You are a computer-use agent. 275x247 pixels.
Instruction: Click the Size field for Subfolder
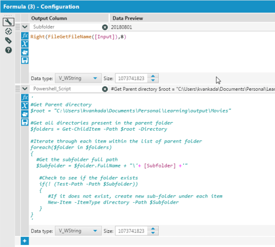[x=131, y=78]
